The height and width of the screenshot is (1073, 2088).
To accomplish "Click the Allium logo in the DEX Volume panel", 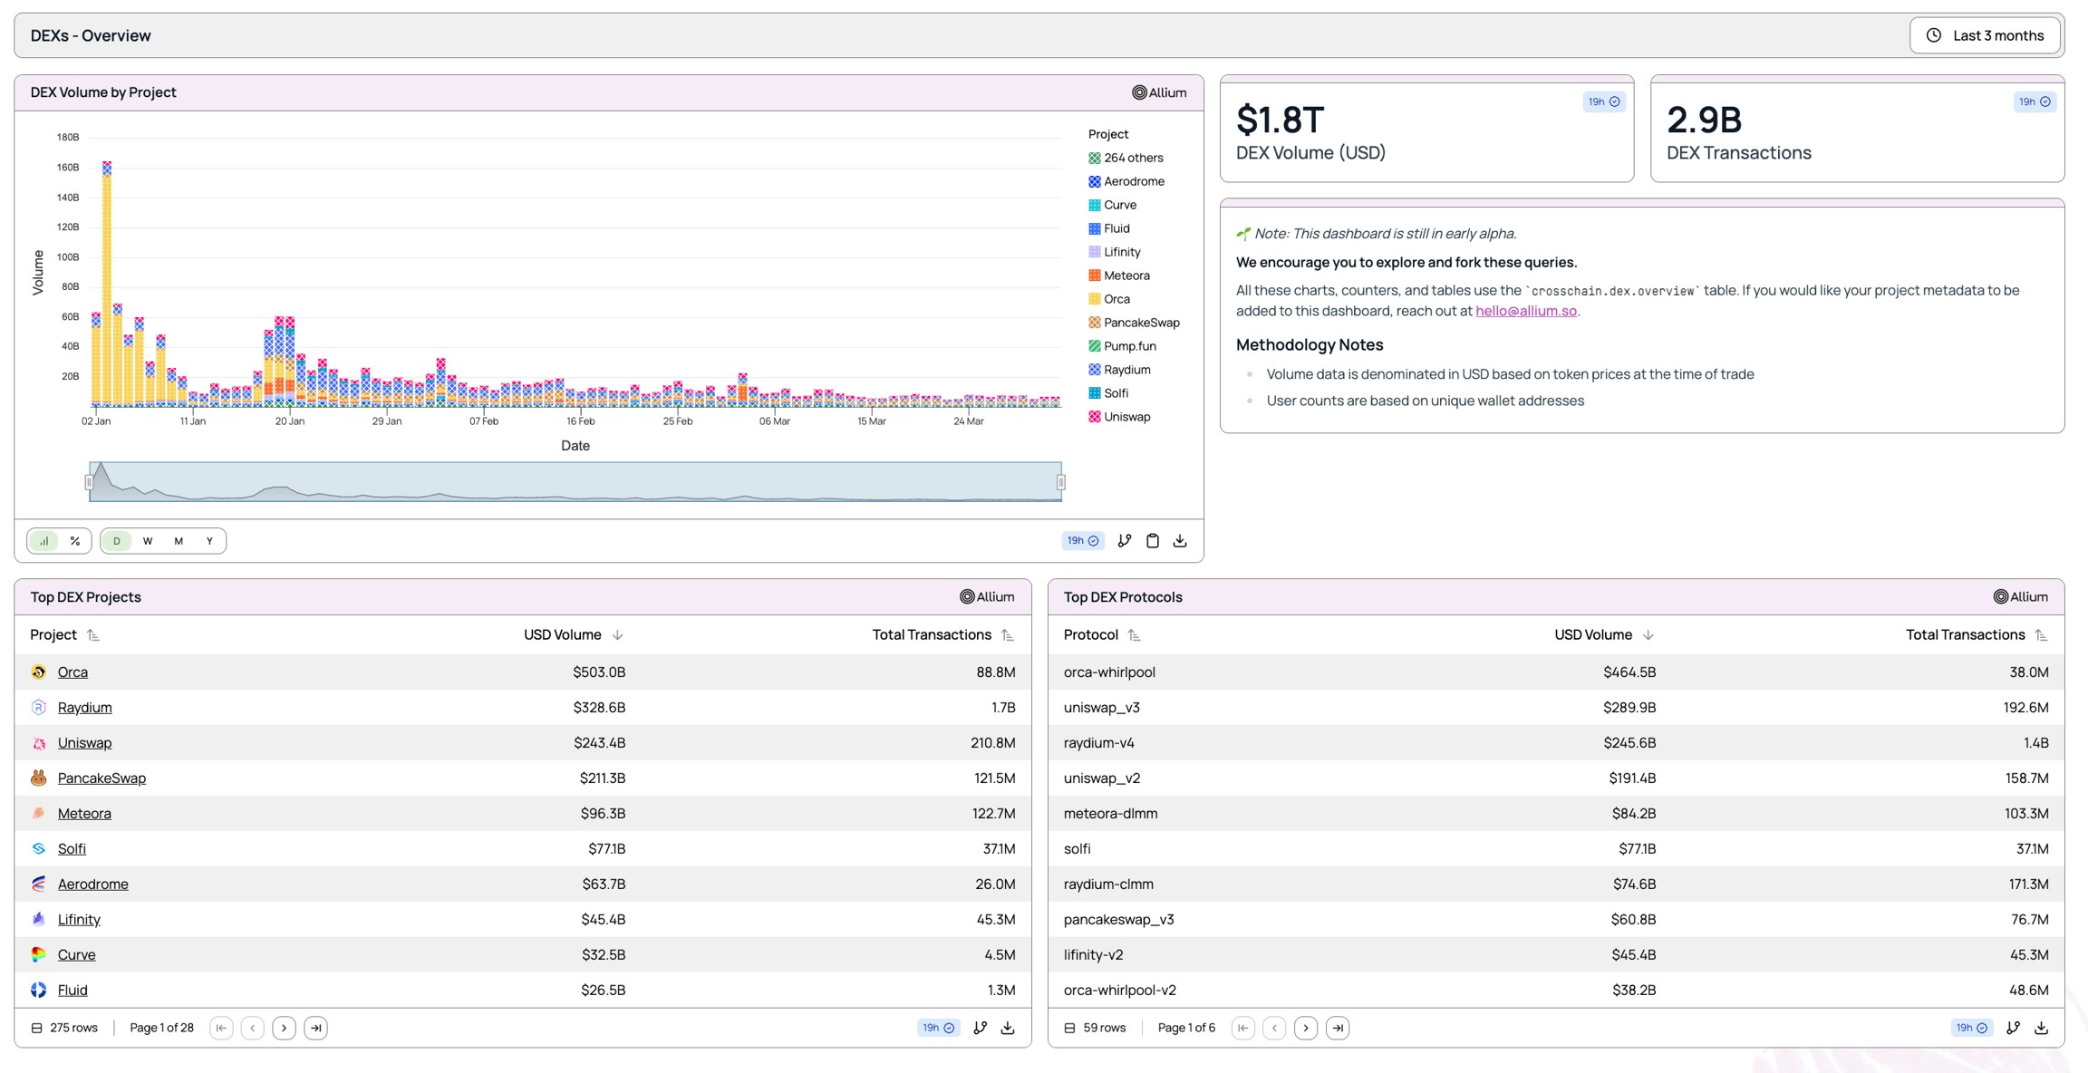I will pyautogui.click(x=1159, y=92).
